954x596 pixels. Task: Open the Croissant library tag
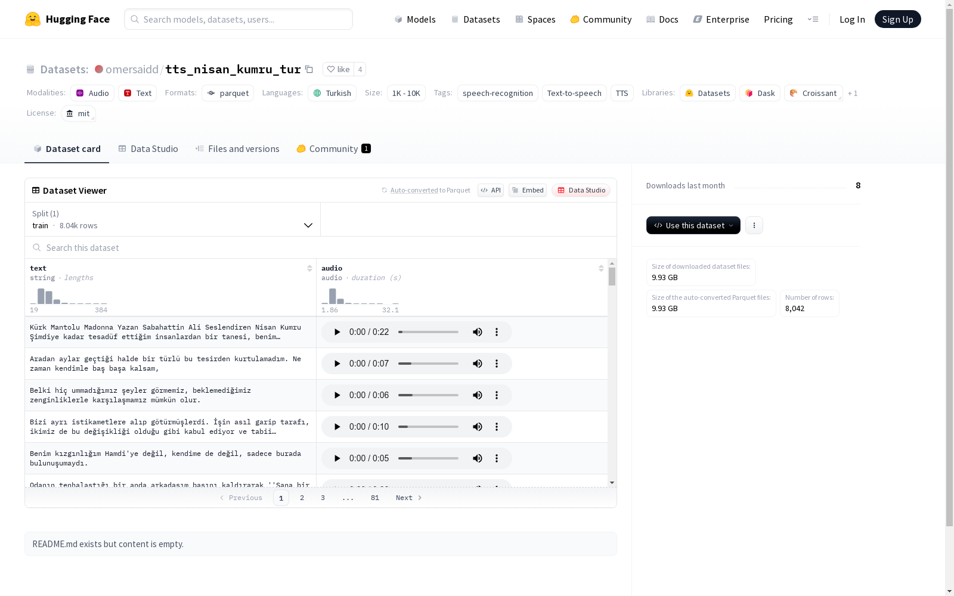click(x=813, y=93)
